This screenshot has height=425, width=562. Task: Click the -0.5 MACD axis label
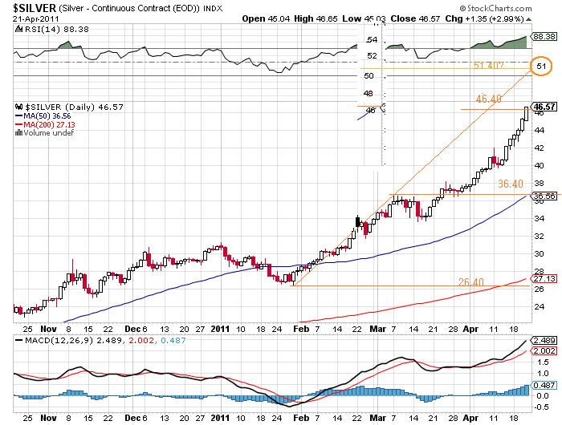point(541,407)
